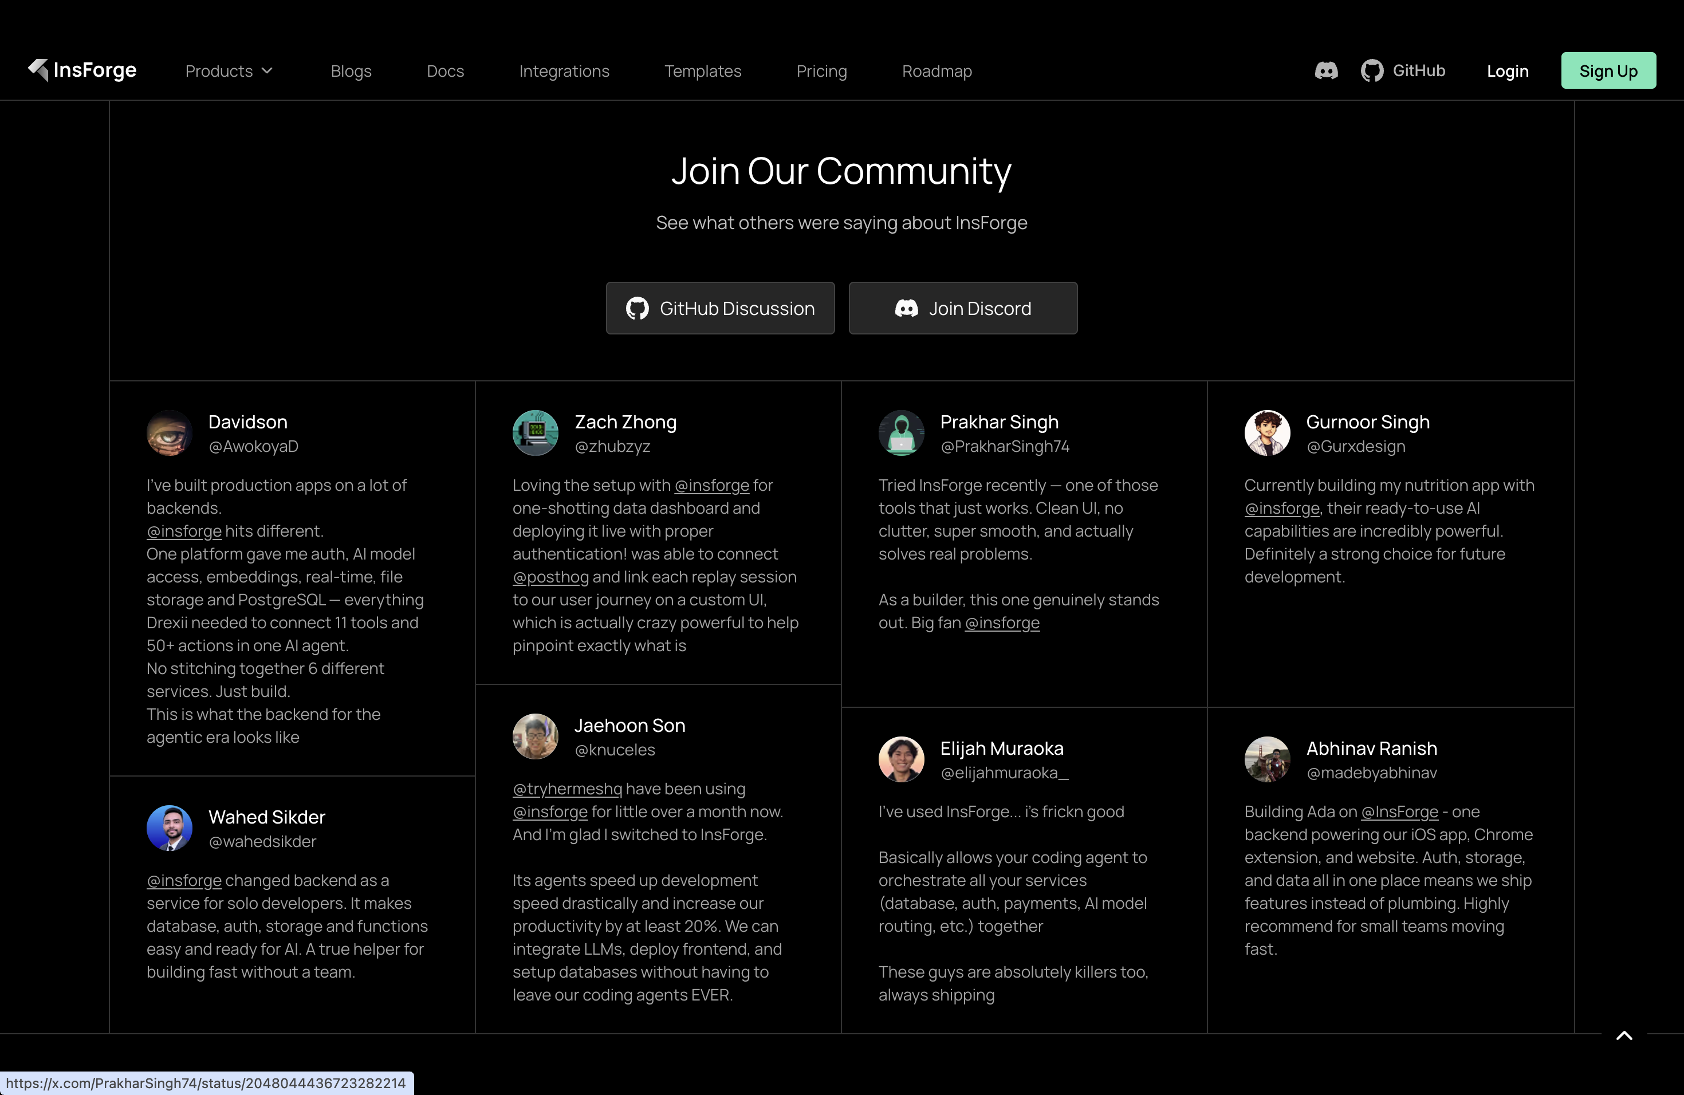1684x1095 pixels.
Task: Click the GitHub Discussion button
Action: [721, 309]
